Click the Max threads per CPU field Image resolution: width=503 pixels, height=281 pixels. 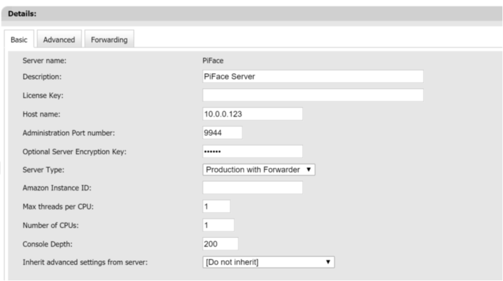pyautogui.click(x=216, y=206)
